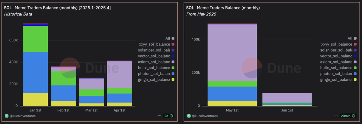The height and width of the screenshot is (124, 362).
Task: Click the May 1st gmgn yellow bar segment
Action: pos(232,104)
